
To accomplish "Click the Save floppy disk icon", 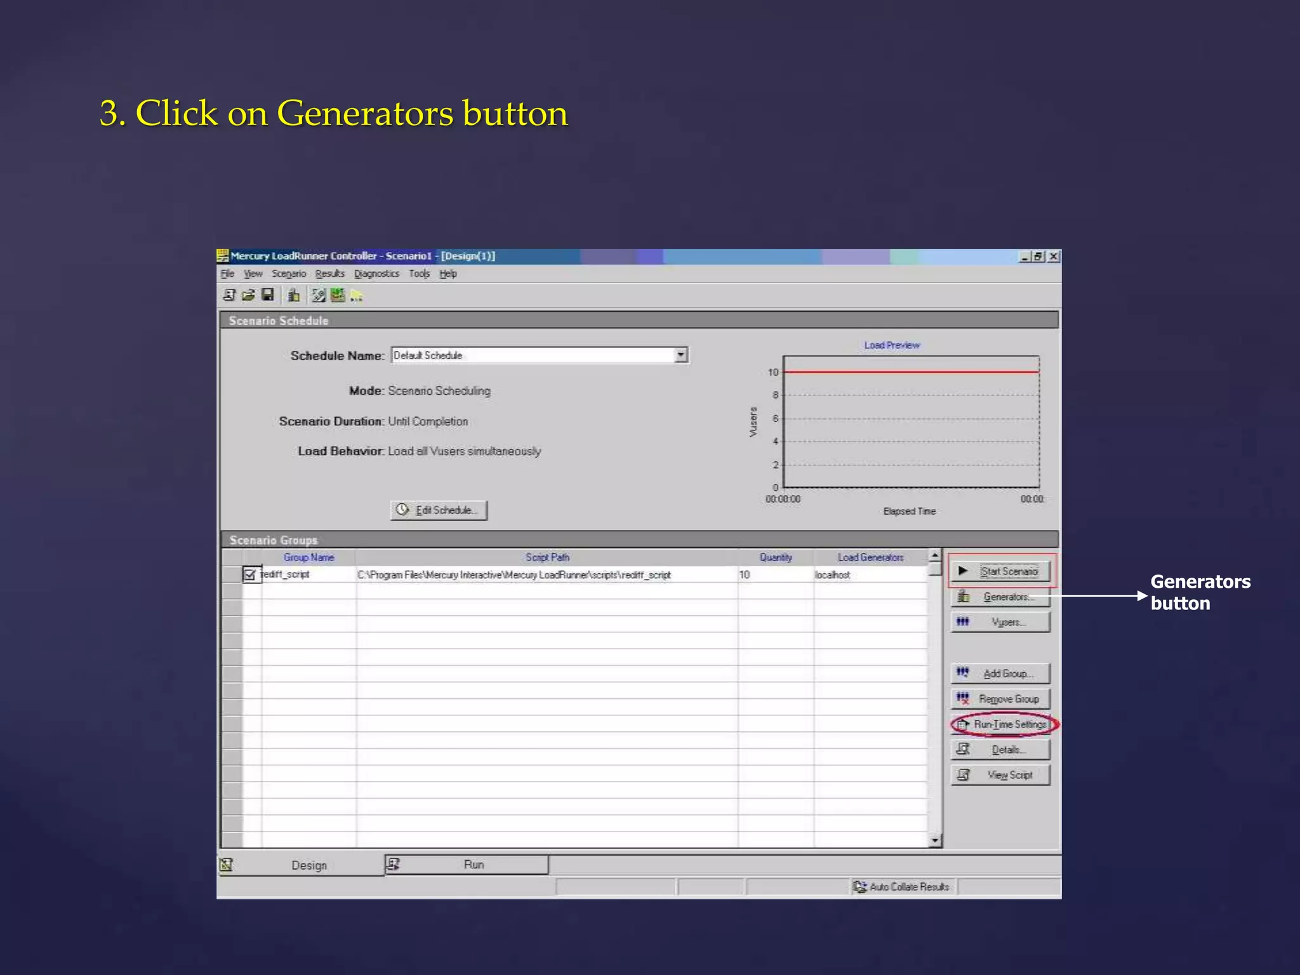I will point(268,295).
